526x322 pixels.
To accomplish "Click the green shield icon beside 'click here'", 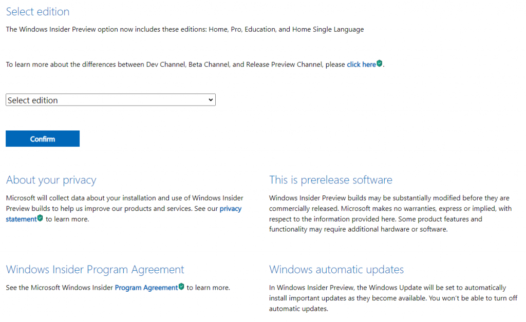I will pyautogui.click(x=380, y=64).
